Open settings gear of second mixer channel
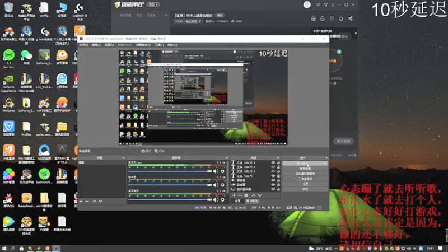 click(222, 185)
